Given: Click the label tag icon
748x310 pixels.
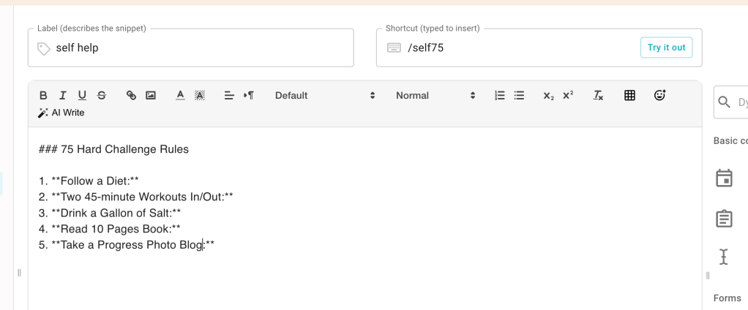Looking at the screenshot, I should pyautogui.click(x=44, y=48).
